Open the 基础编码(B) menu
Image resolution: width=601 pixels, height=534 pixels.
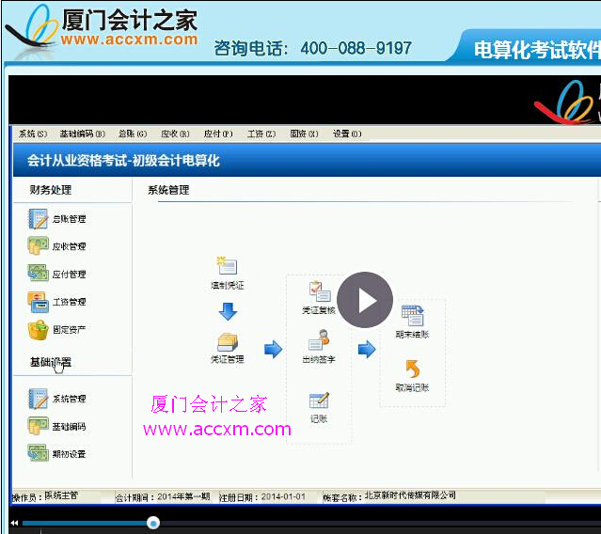[x=83, y=133]
